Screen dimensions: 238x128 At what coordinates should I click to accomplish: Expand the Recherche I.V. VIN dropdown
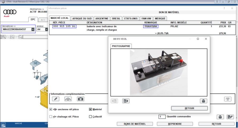click(x=33, y=30)
